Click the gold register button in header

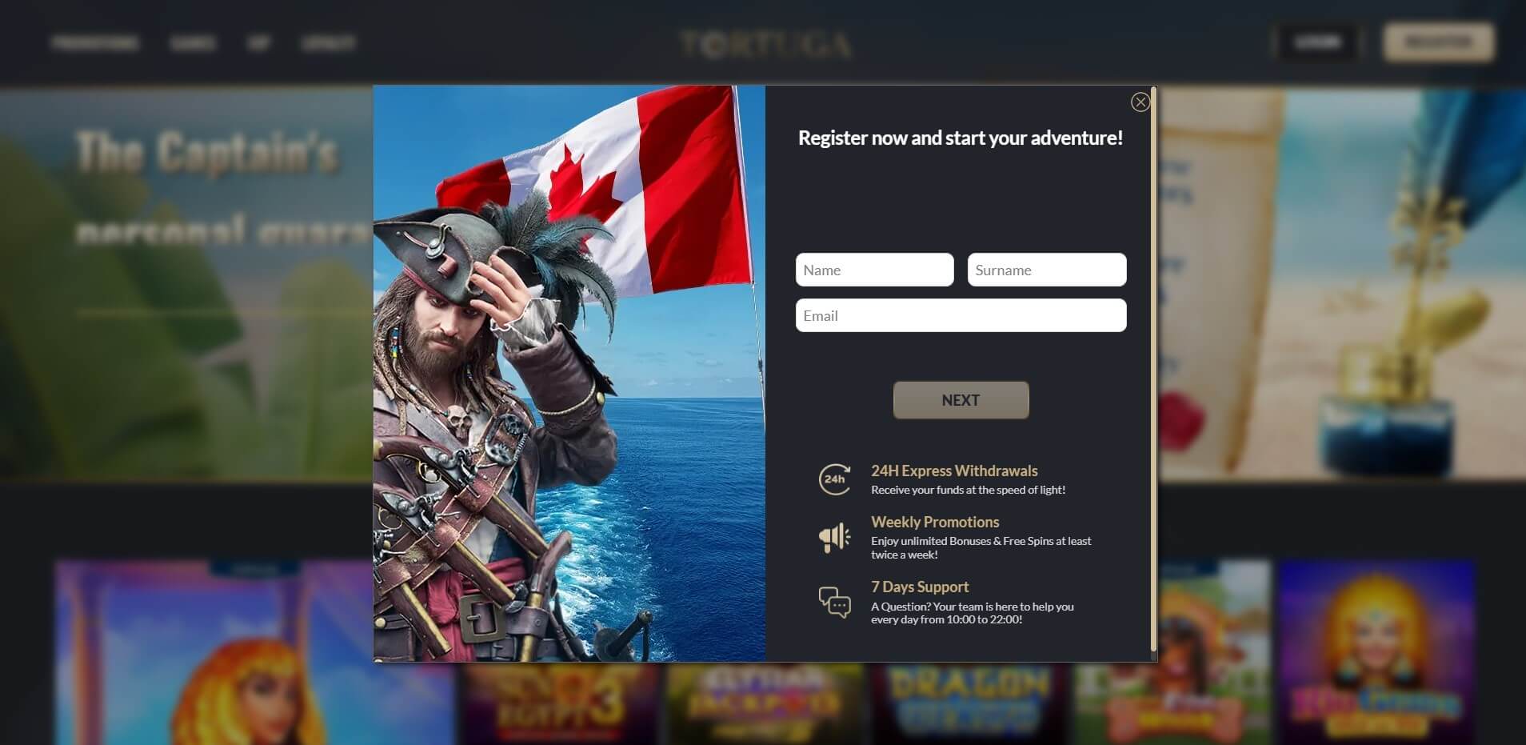coord(1439,42)
